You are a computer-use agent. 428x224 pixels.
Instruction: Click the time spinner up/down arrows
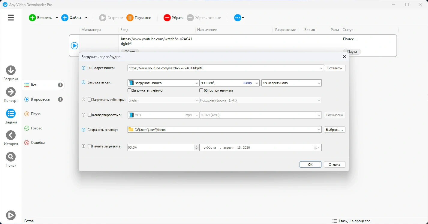197,147
